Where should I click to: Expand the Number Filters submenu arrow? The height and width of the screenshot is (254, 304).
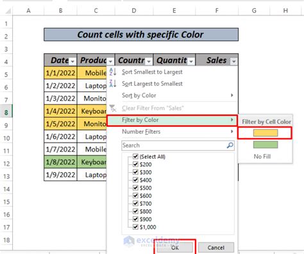(232, 131)
